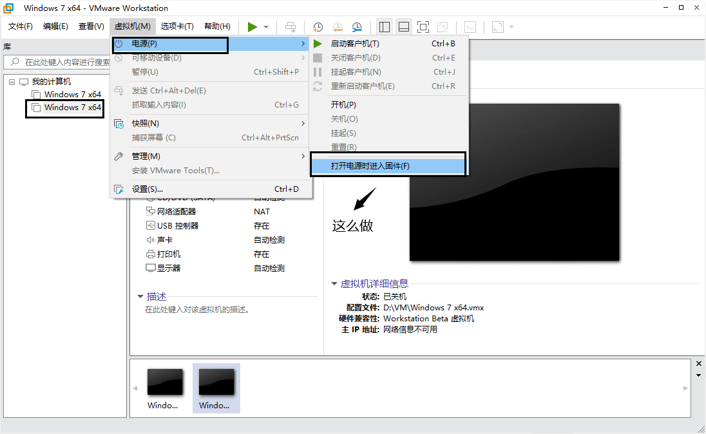Viewport: 706px width, 434px height.
Task: Click 抓取输入内容(I) menu entry
Action: [210, 105]
